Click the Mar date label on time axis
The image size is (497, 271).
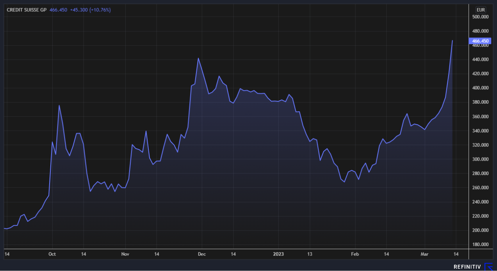tap(424, 254)
